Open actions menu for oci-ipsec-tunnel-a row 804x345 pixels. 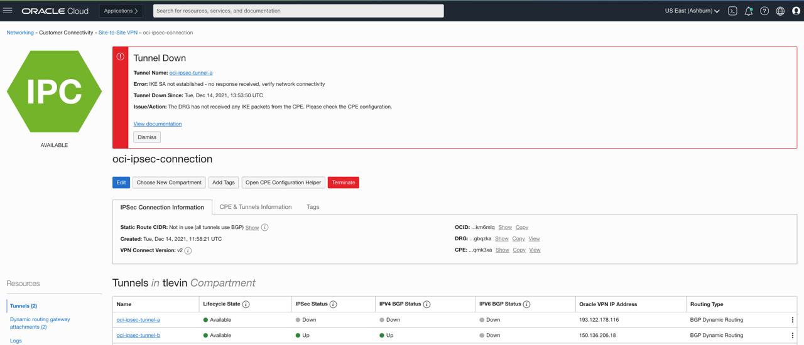pyautogui.click(x=792, y=320)
